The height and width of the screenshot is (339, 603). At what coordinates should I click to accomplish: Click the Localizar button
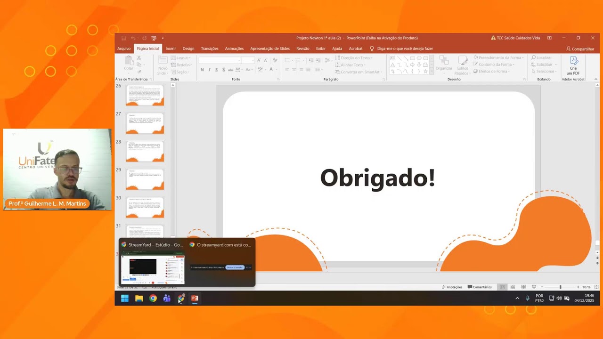coord(541,57)
